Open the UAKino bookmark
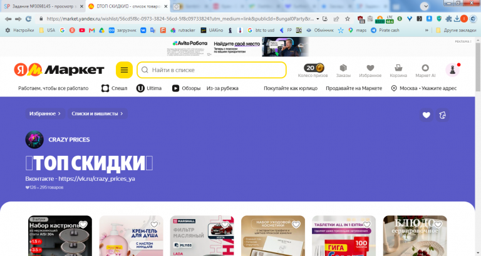 [x=212, y=30]
